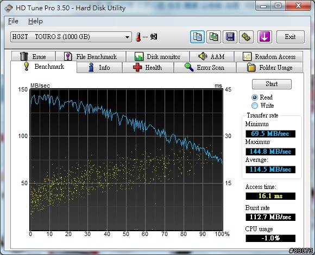
Task: Select the Write radio button
Action: (255, 106)
